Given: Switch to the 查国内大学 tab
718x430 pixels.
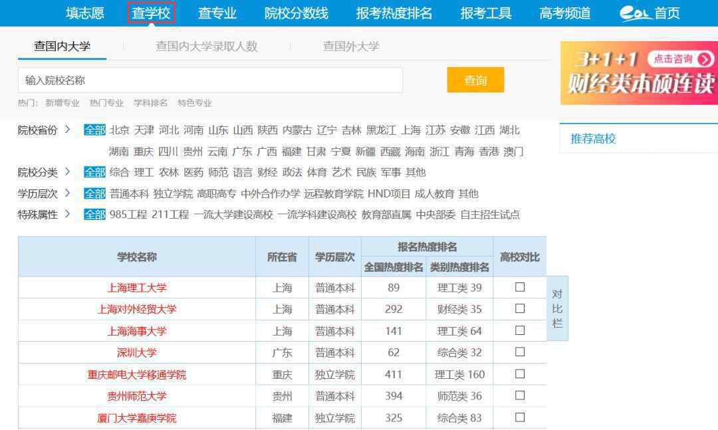Looking at the screenshot, I should click(62, 47).
